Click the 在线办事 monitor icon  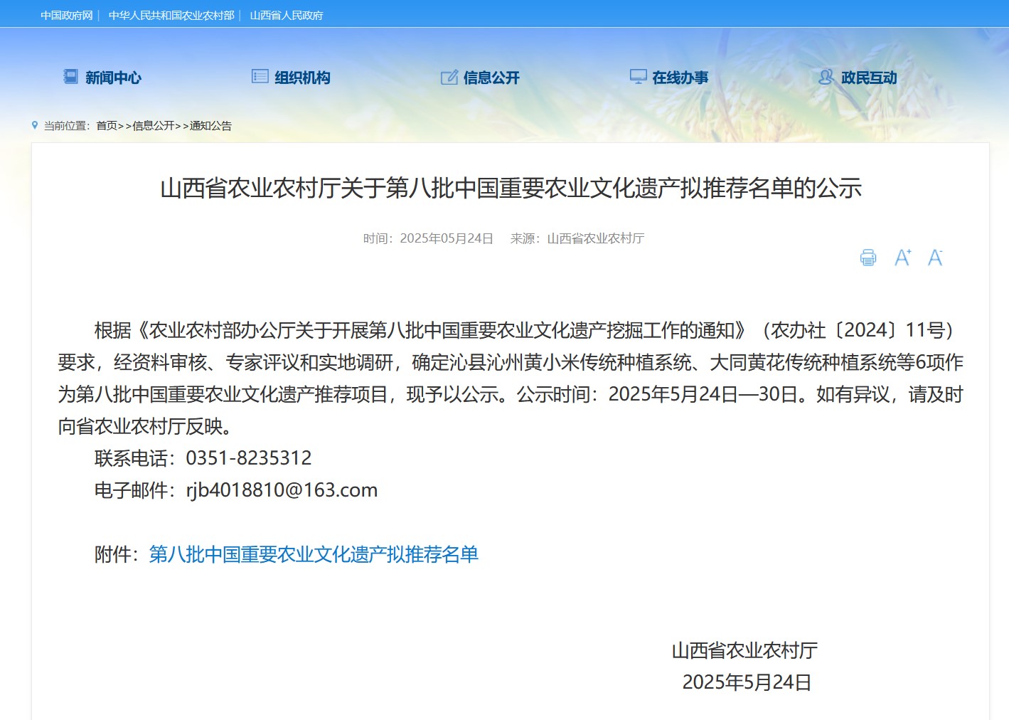[x=638, y=77]
